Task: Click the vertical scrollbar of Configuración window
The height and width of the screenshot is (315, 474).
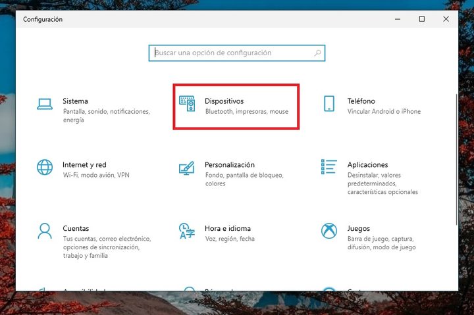Action: (456, 159)
